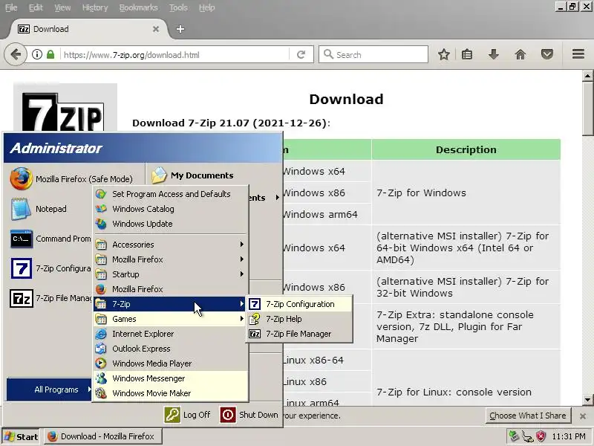Screen dimensions: 594x446
Task: Expand the Games folder arrow
Action: 242,319
